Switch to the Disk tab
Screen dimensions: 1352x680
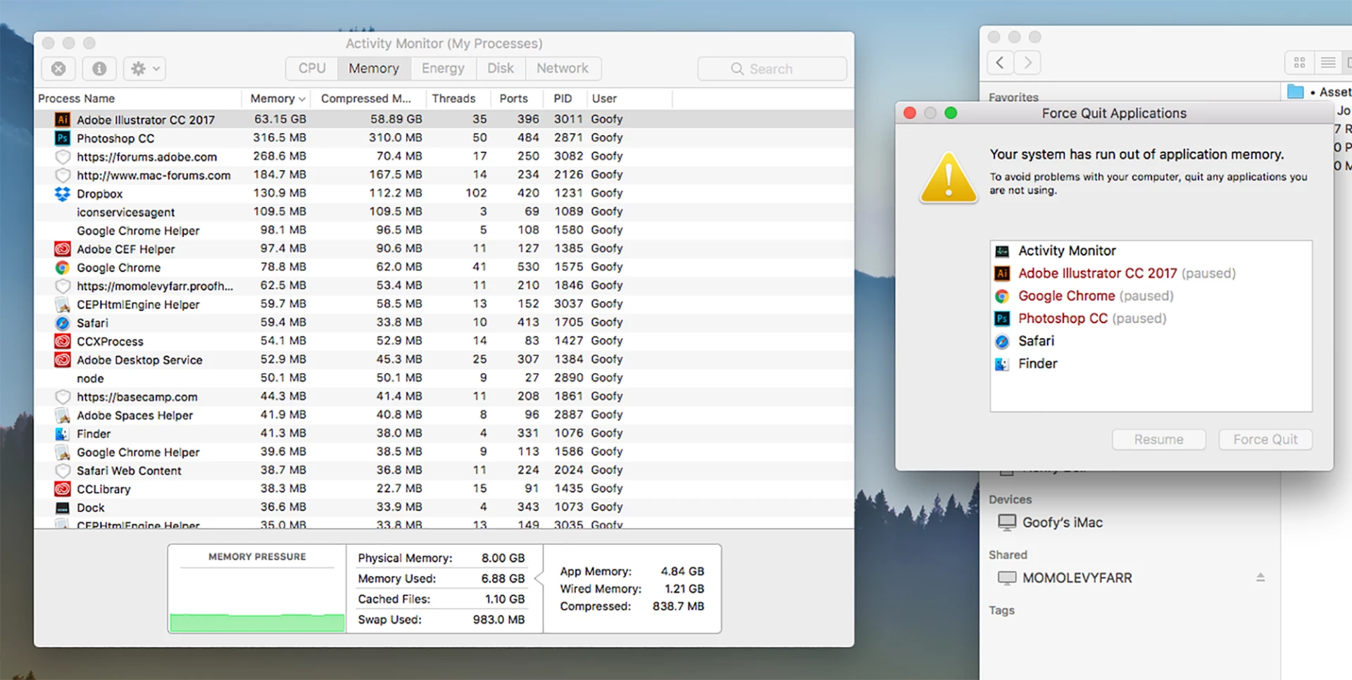point(500,68)
